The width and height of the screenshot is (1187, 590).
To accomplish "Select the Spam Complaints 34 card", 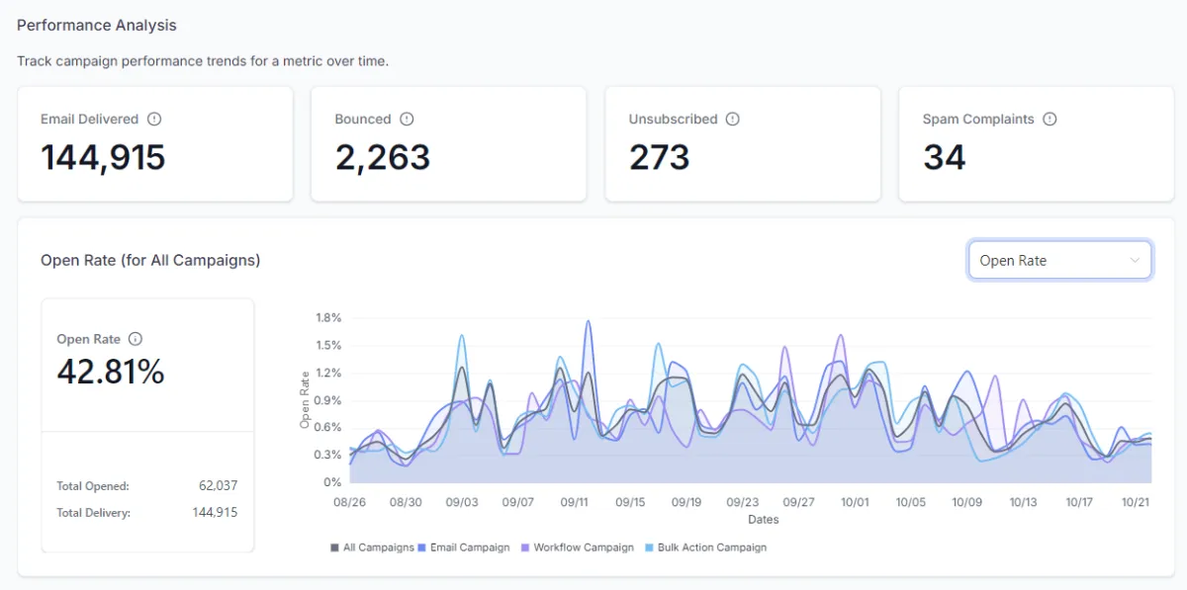I will click(x=1037, y=143).
